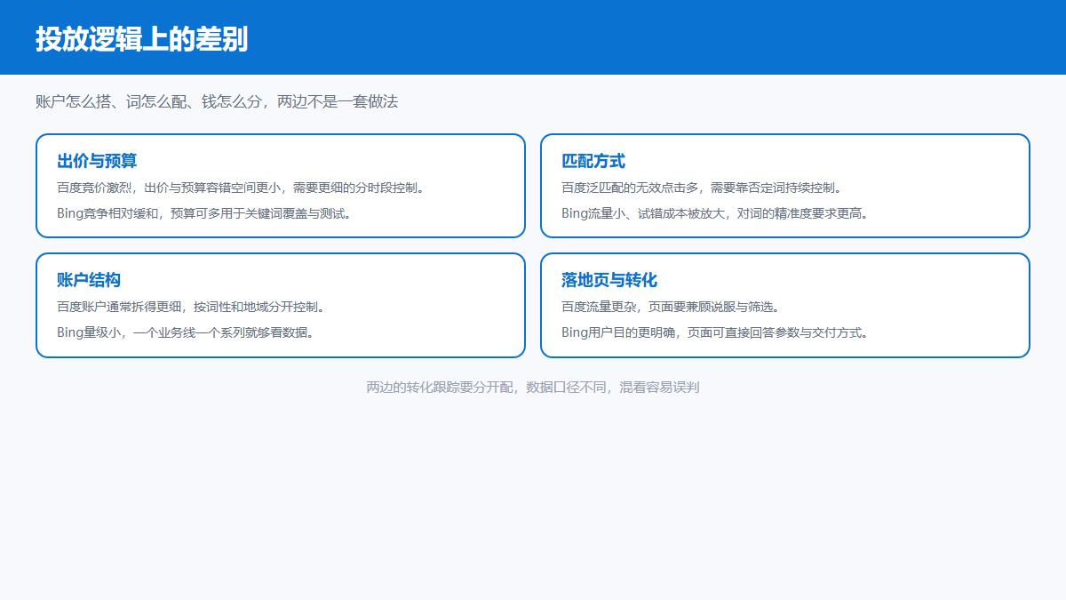Click the slide title 投放逻辑上的差别
The image size is (1066, 600).
pos(141,39)
